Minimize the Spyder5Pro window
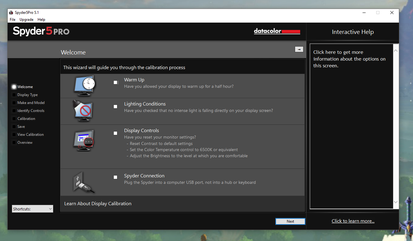Image resolution: width=413 pixels, height=241 pixels. point(364,13)
